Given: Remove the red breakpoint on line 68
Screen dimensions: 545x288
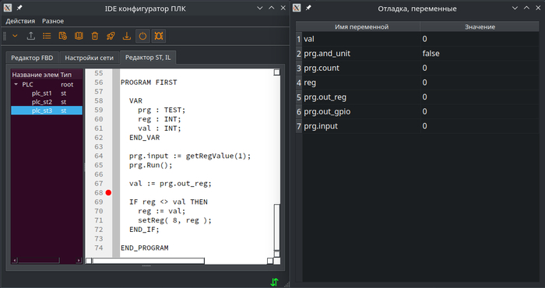Looking at the screenshot, I should [x=108, y=192].
